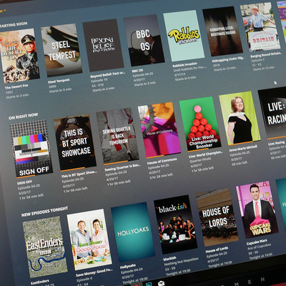Screen dimensions: 286x286
Task: Click 'blackish' title under its poster
Action: tap(169, 258)
